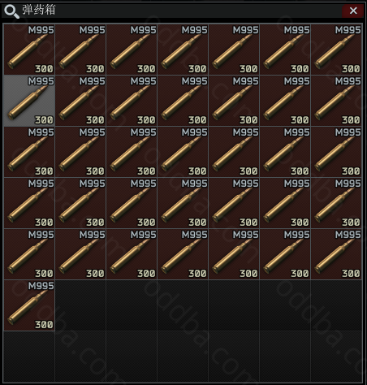The height and width of the screenshot is (385, 367).
Task: Click last empty slot in sixth row
Action: tap(336, 305)
